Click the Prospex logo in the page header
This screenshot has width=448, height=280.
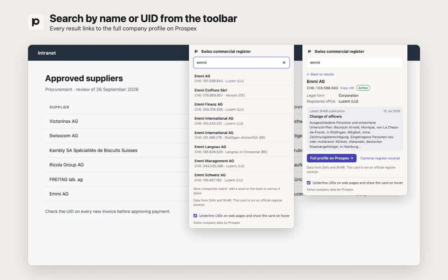36,22
